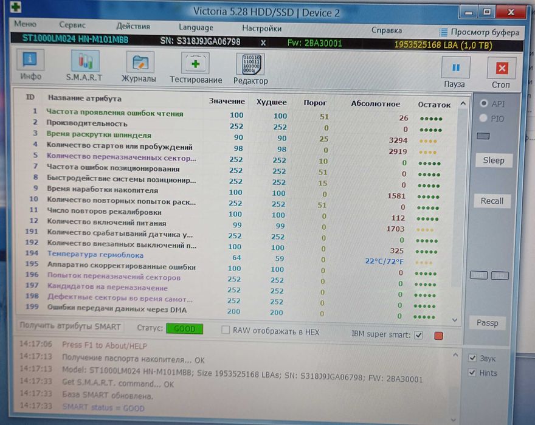The image size is (535, 425).
Task: Open the Действия menu
Action: click(133, 26)
